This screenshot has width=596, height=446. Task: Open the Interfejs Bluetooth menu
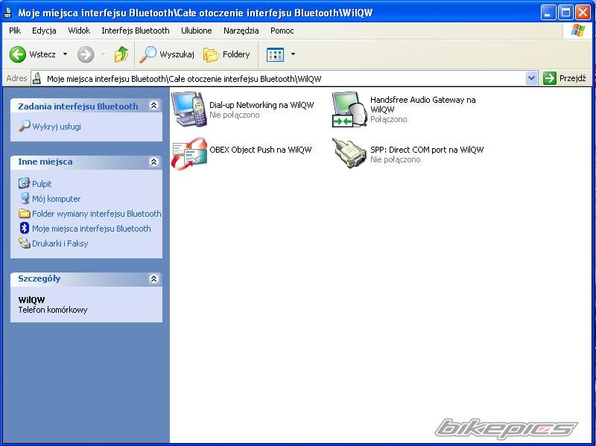pos(136,31)
